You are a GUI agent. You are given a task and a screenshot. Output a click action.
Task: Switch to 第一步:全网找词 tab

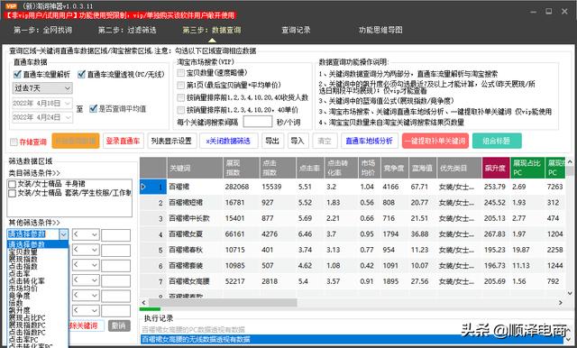(42, 30)
